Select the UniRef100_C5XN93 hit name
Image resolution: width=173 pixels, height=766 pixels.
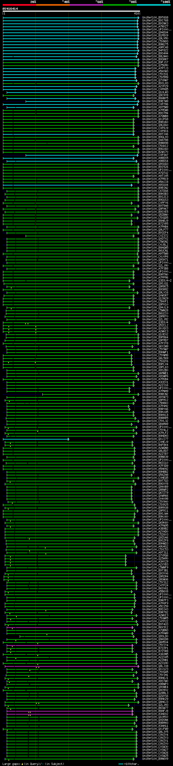click(155, 41)
